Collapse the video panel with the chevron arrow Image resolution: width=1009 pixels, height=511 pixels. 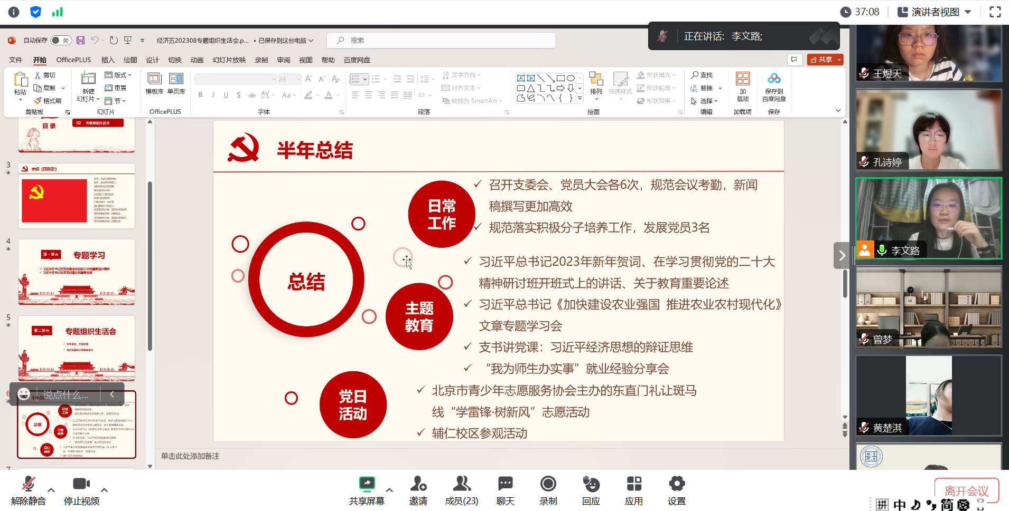point(842,256)
